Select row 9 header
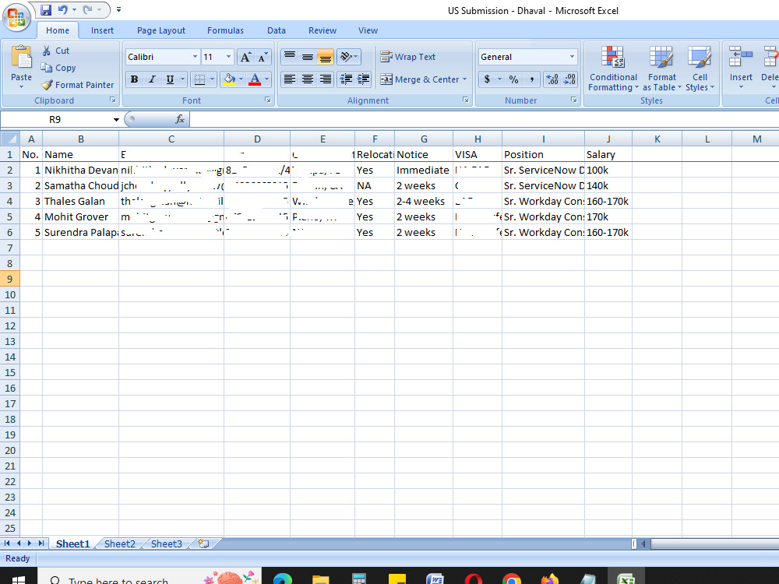The width and height of the screenshot is (779, 584). (x=10, y=279)
